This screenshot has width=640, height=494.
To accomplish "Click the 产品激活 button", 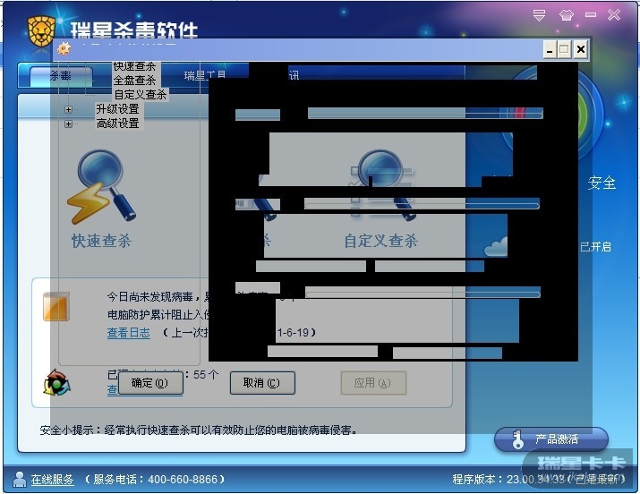I will click(551, 439).
